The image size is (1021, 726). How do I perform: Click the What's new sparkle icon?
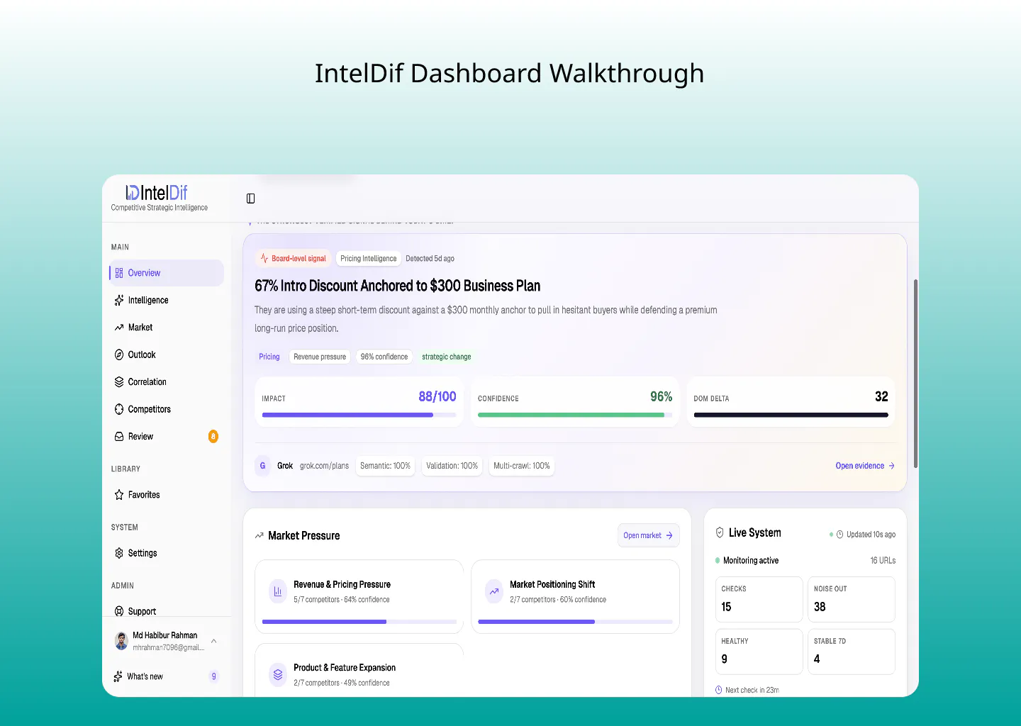coord(118,676)
